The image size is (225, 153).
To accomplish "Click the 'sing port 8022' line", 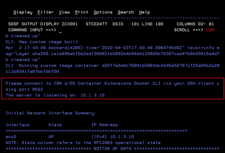I will (x=24, y=89).
